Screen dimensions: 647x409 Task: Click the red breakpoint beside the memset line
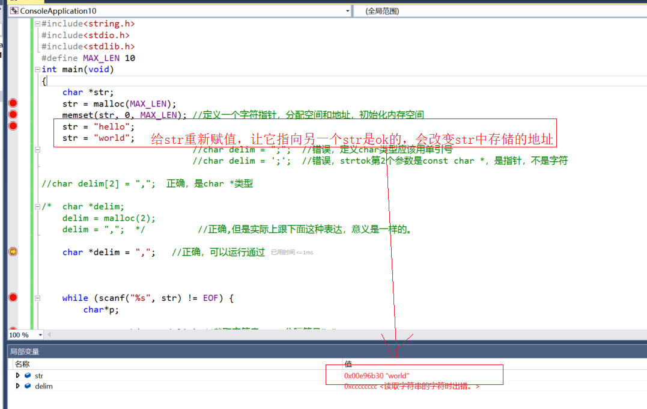13,114
